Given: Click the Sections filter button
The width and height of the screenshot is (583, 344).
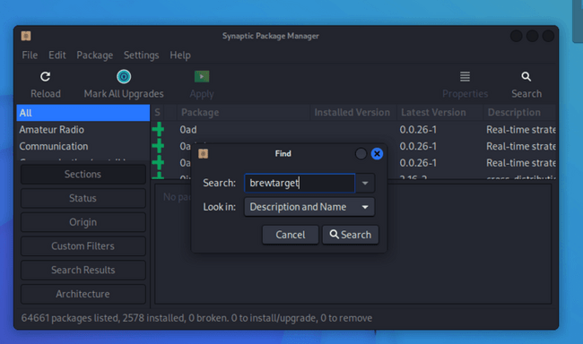Looking at the screenshot, I should tap(83, 174).
